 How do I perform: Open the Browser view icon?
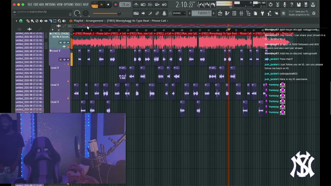pos(248,13)
